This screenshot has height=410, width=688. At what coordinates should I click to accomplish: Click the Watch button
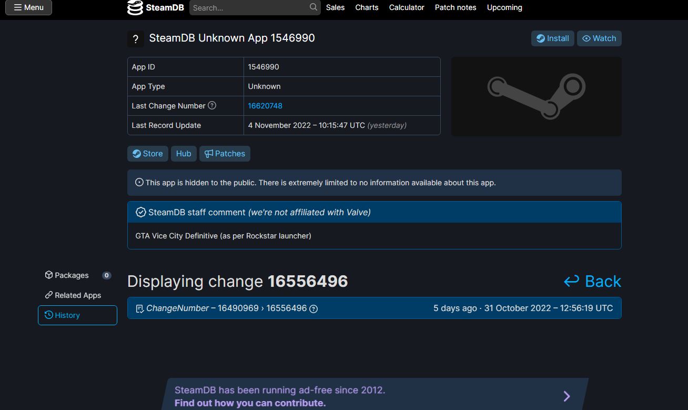click(x=599, y=38)
